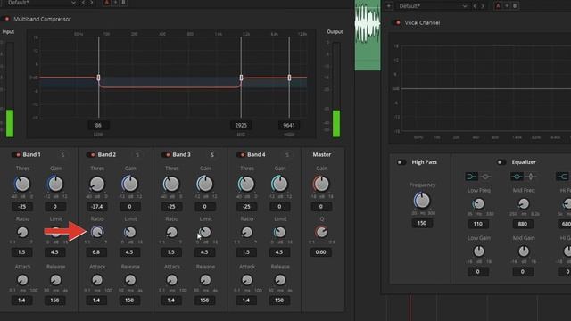Edit Mid Gain value 0

coord(523,272)
